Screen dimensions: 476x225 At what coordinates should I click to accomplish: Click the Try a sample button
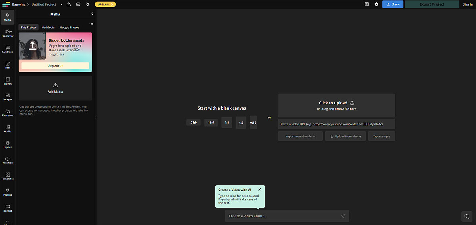click(x=382, y=136)
